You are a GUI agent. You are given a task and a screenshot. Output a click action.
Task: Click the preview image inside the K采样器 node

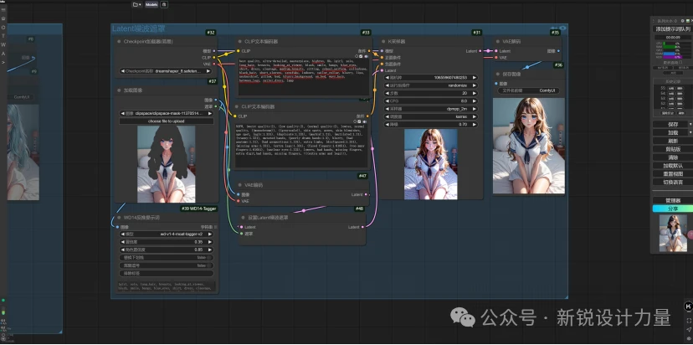(x=431, y=164)
